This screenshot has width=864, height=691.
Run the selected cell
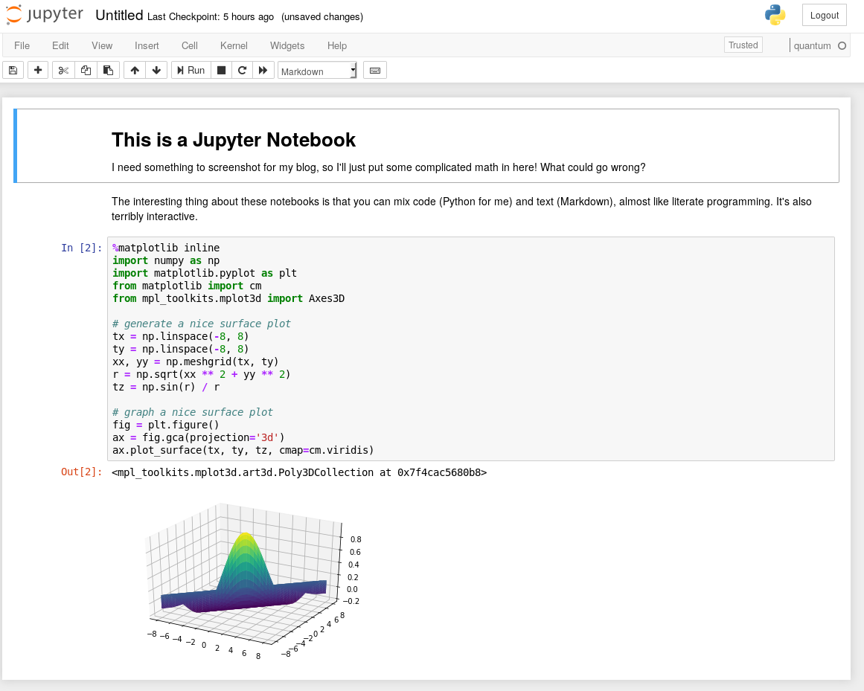[191, 71]
